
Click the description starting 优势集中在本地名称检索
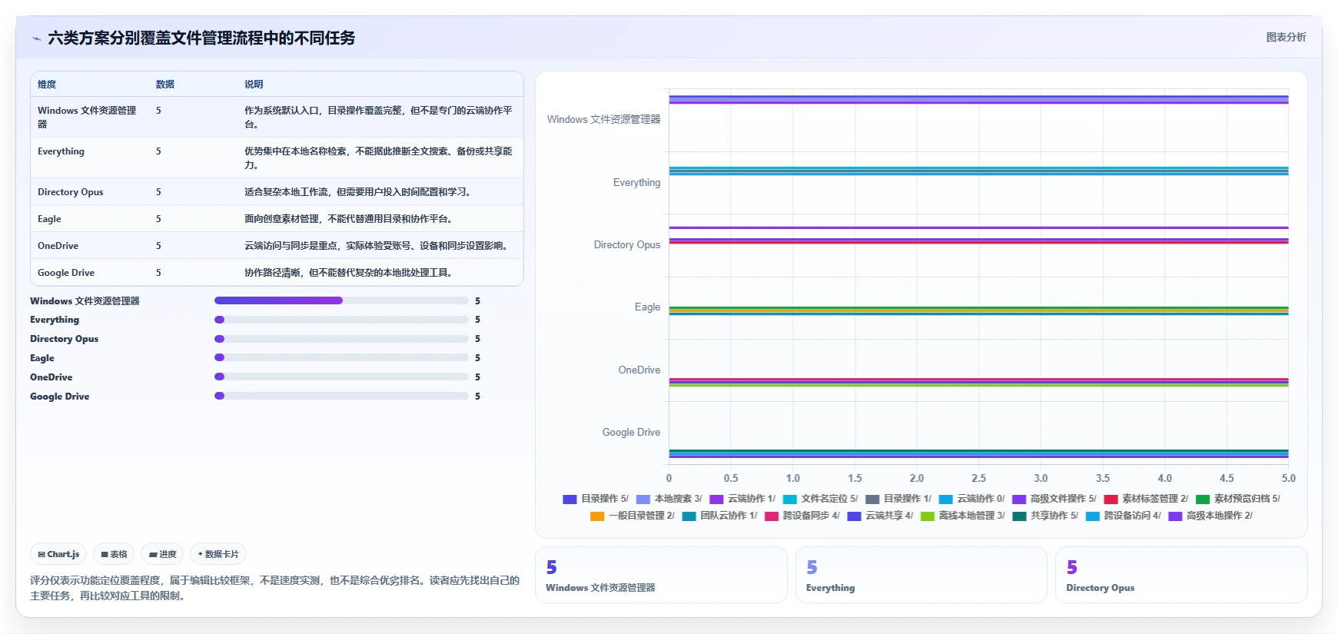pos(378,158)
